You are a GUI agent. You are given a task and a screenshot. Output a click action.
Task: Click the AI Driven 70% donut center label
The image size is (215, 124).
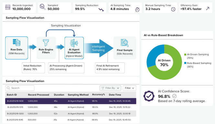pyautogui.click(x=164, y=63)
